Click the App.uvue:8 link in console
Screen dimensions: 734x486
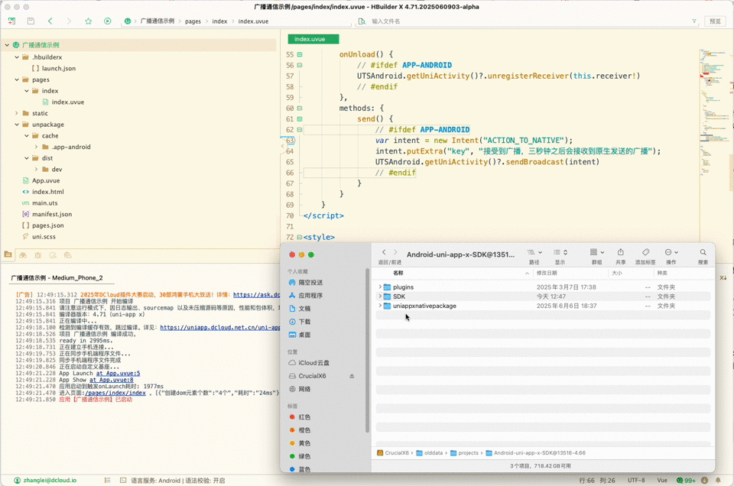click(x=112, y=380)
